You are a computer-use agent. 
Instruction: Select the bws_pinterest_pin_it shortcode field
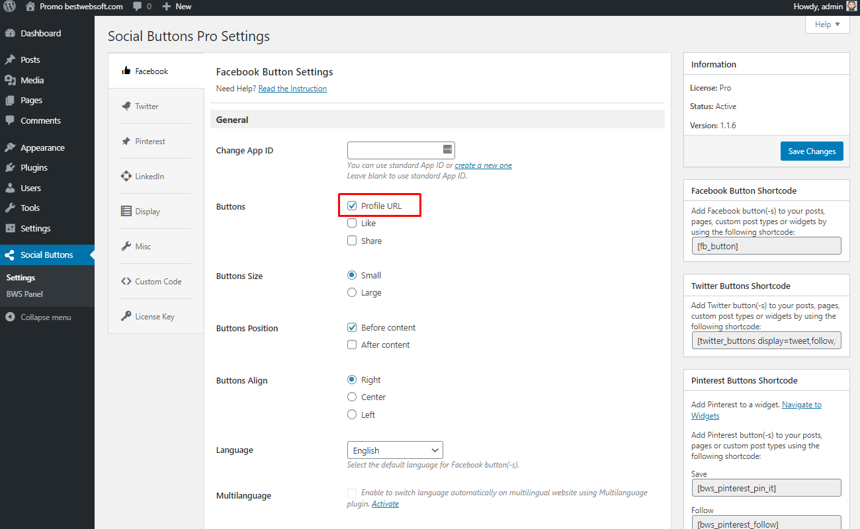(766, 488)
